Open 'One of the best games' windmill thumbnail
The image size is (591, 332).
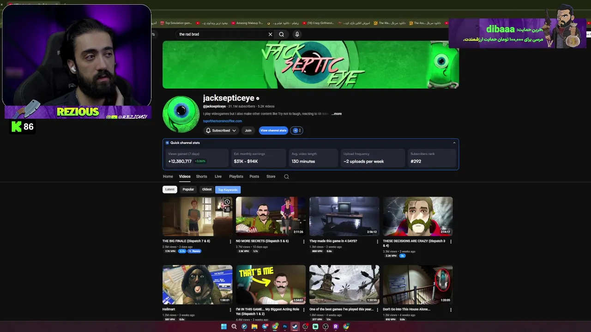(x=344, y=285)
